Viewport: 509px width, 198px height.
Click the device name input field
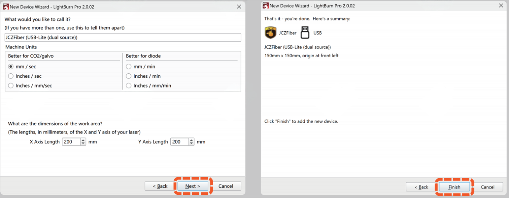pyautogui.click(x=123, y=37)
